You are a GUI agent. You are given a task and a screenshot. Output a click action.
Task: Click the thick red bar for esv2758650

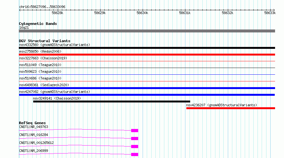[x=147, y=55]
